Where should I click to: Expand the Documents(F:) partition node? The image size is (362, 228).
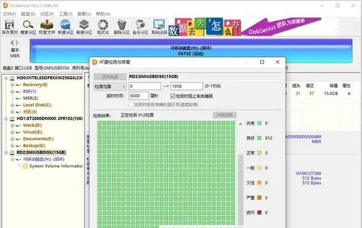(13, 139)
